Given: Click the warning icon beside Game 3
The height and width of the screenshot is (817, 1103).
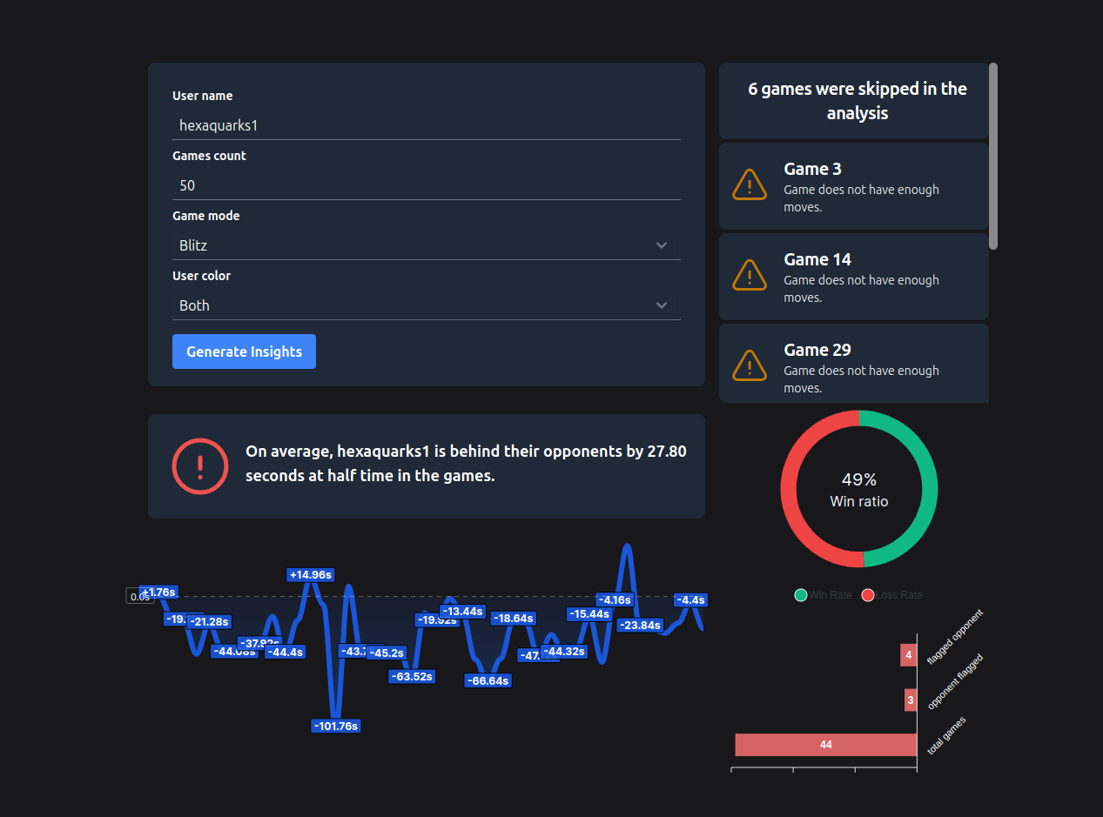Looking at the screenshot, I should click(749, 184).
